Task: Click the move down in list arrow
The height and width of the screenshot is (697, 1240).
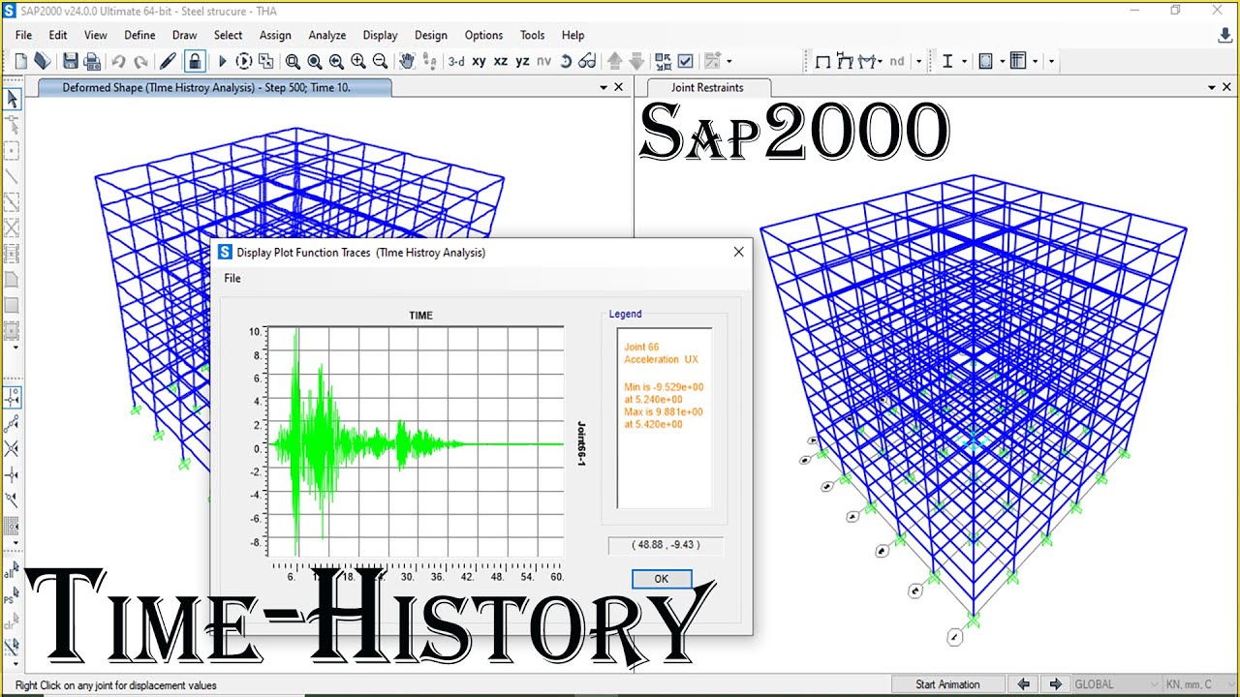Action: [636, 61]
